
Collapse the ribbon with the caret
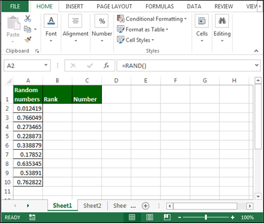click(x=256, y=51)
